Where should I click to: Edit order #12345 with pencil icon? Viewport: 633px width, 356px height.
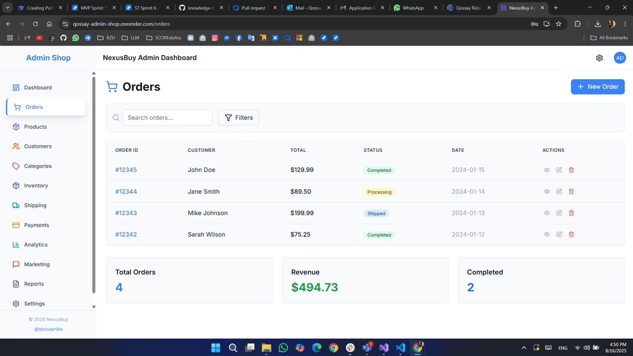click(x=559, y=170)
